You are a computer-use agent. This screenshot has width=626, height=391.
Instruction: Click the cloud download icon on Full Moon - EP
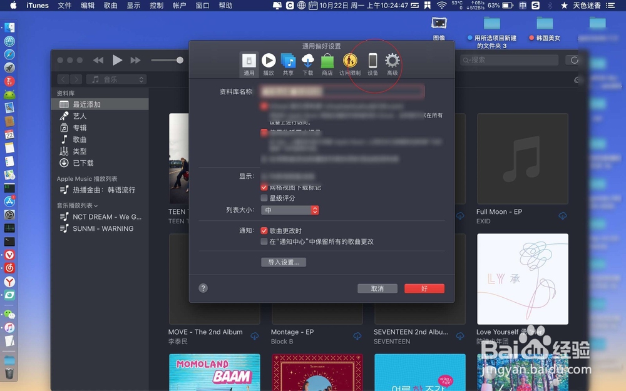(x=563, y=215)
